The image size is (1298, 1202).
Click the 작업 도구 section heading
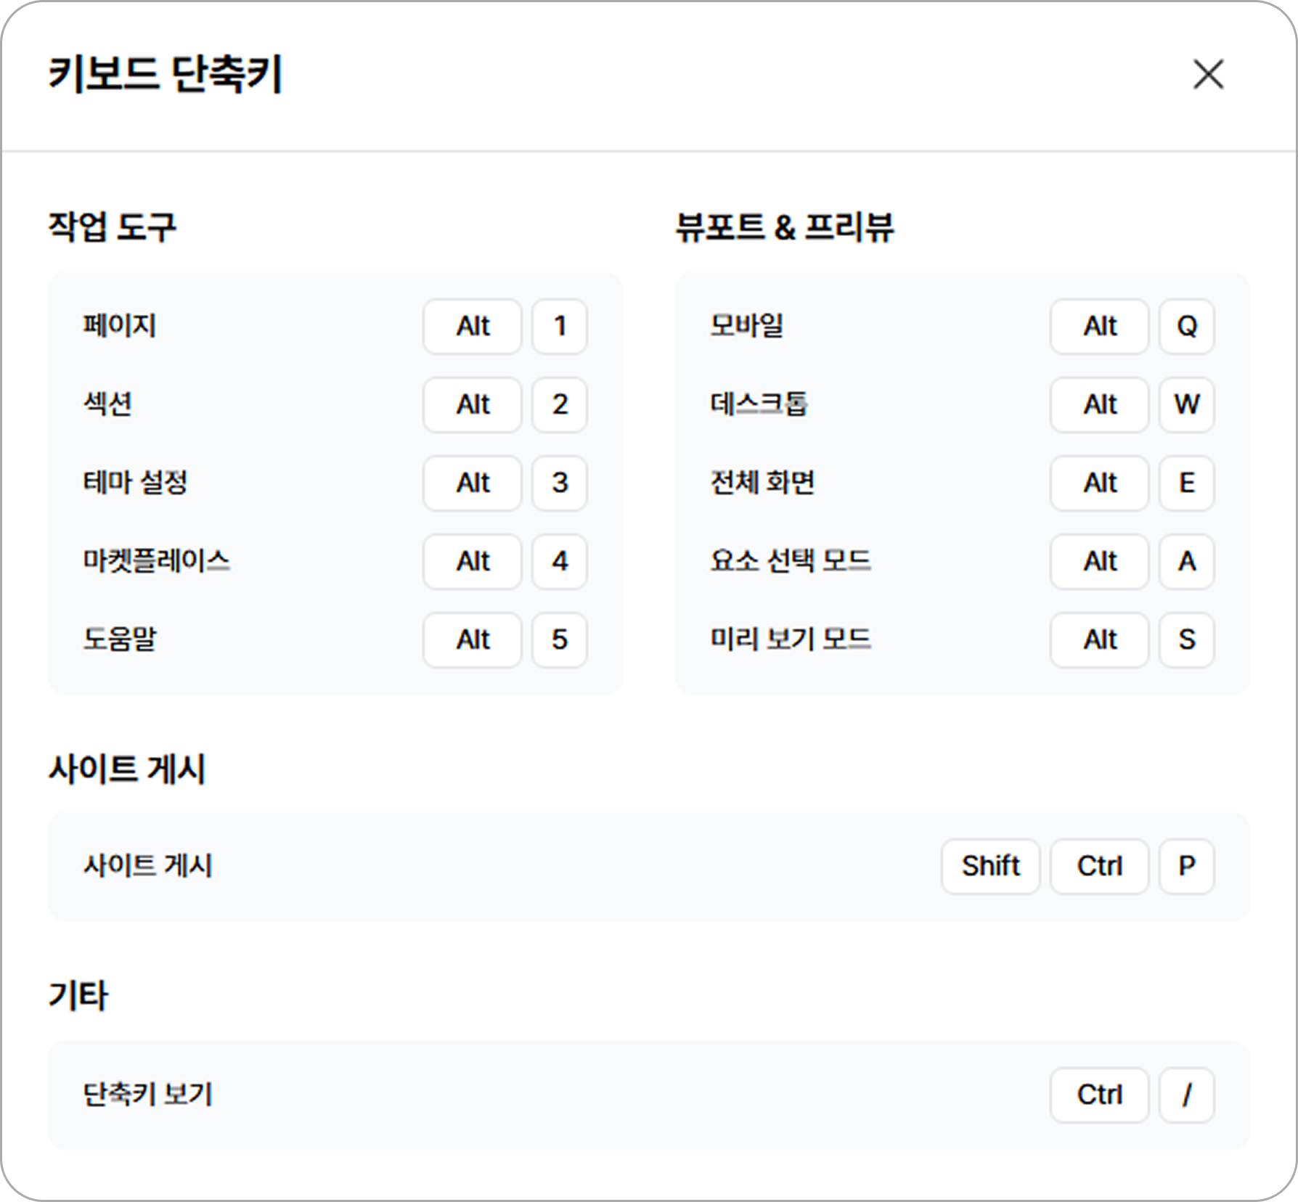(x=112, y=227)
